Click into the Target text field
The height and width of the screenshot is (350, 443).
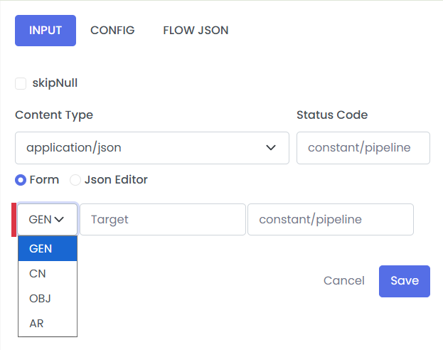pos(162,220)
